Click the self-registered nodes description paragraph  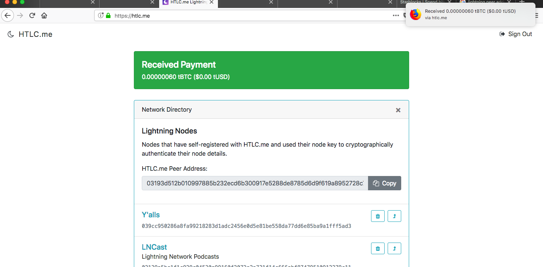(267, 149)
